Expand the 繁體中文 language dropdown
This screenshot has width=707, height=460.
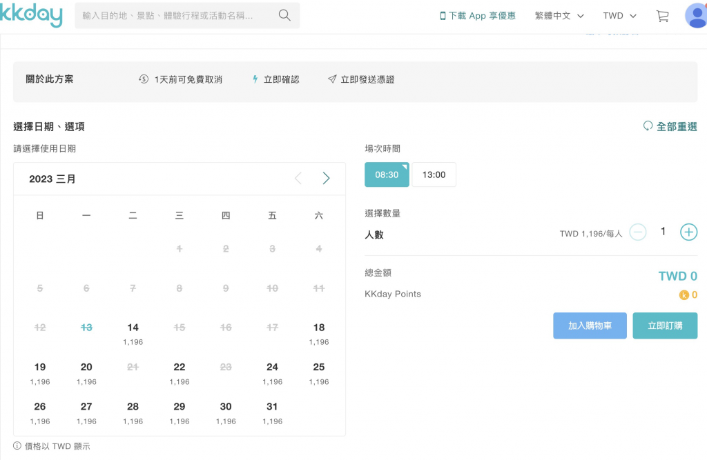point(559,16)
